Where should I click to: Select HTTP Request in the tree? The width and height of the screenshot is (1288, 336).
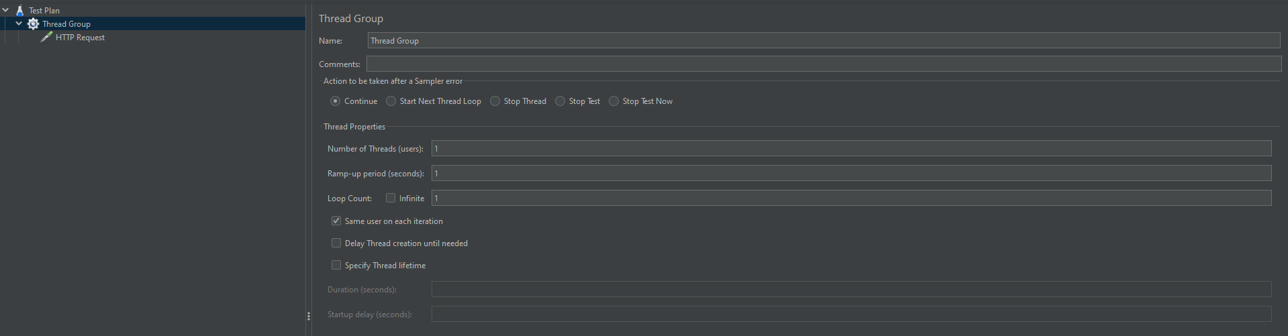point(80,38)
